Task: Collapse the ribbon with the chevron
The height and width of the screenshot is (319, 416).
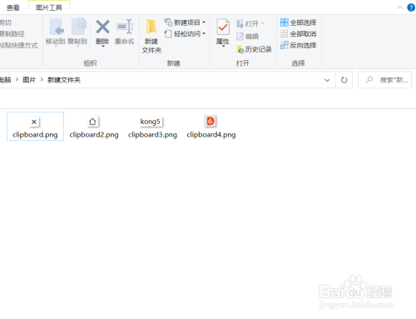Action: point(399,7)
